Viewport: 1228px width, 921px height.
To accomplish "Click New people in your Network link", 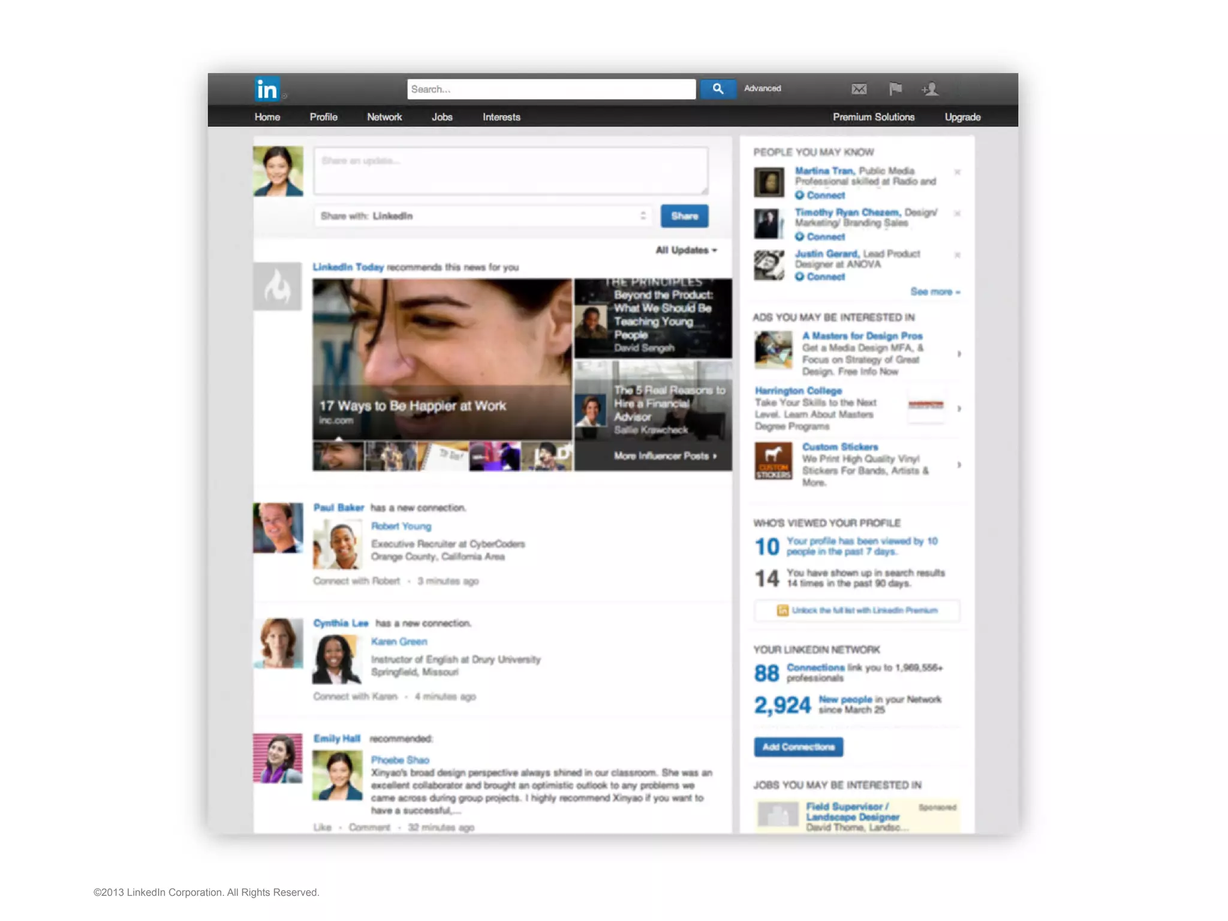I will 845,699.
